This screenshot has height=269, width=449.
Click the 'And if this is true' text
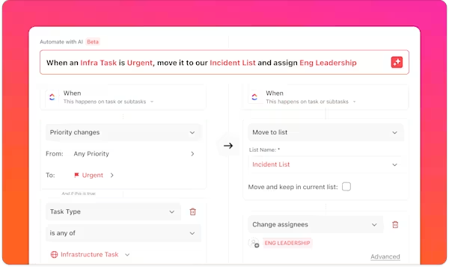(x=79, y=194)
